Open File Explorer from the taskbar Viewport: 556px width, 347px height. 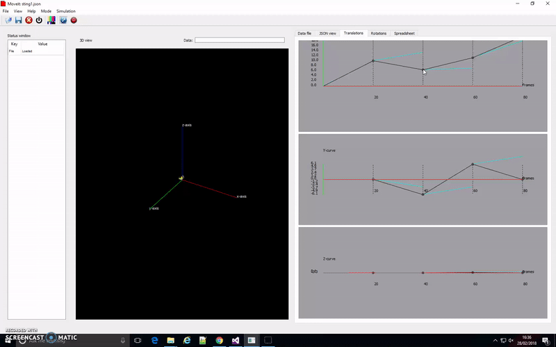(170, 340)
